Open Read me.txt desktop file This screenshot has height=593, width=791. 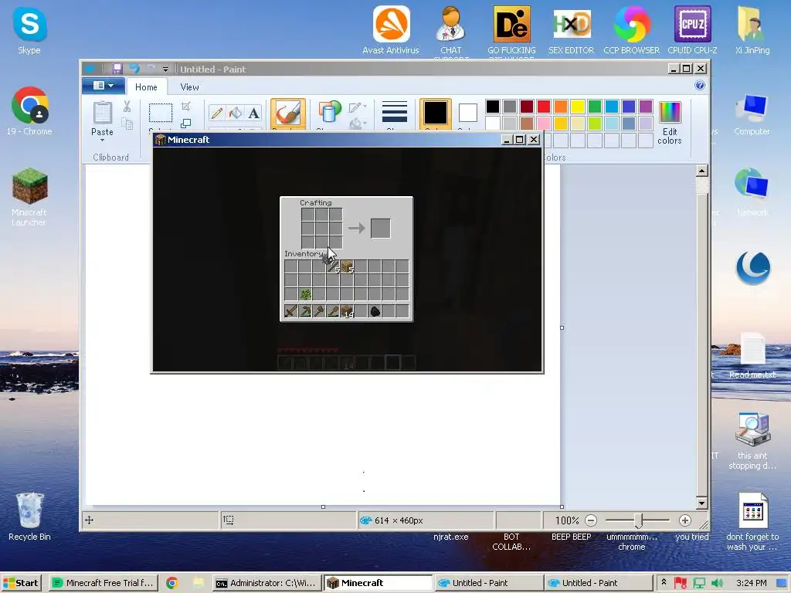point(752,356)
